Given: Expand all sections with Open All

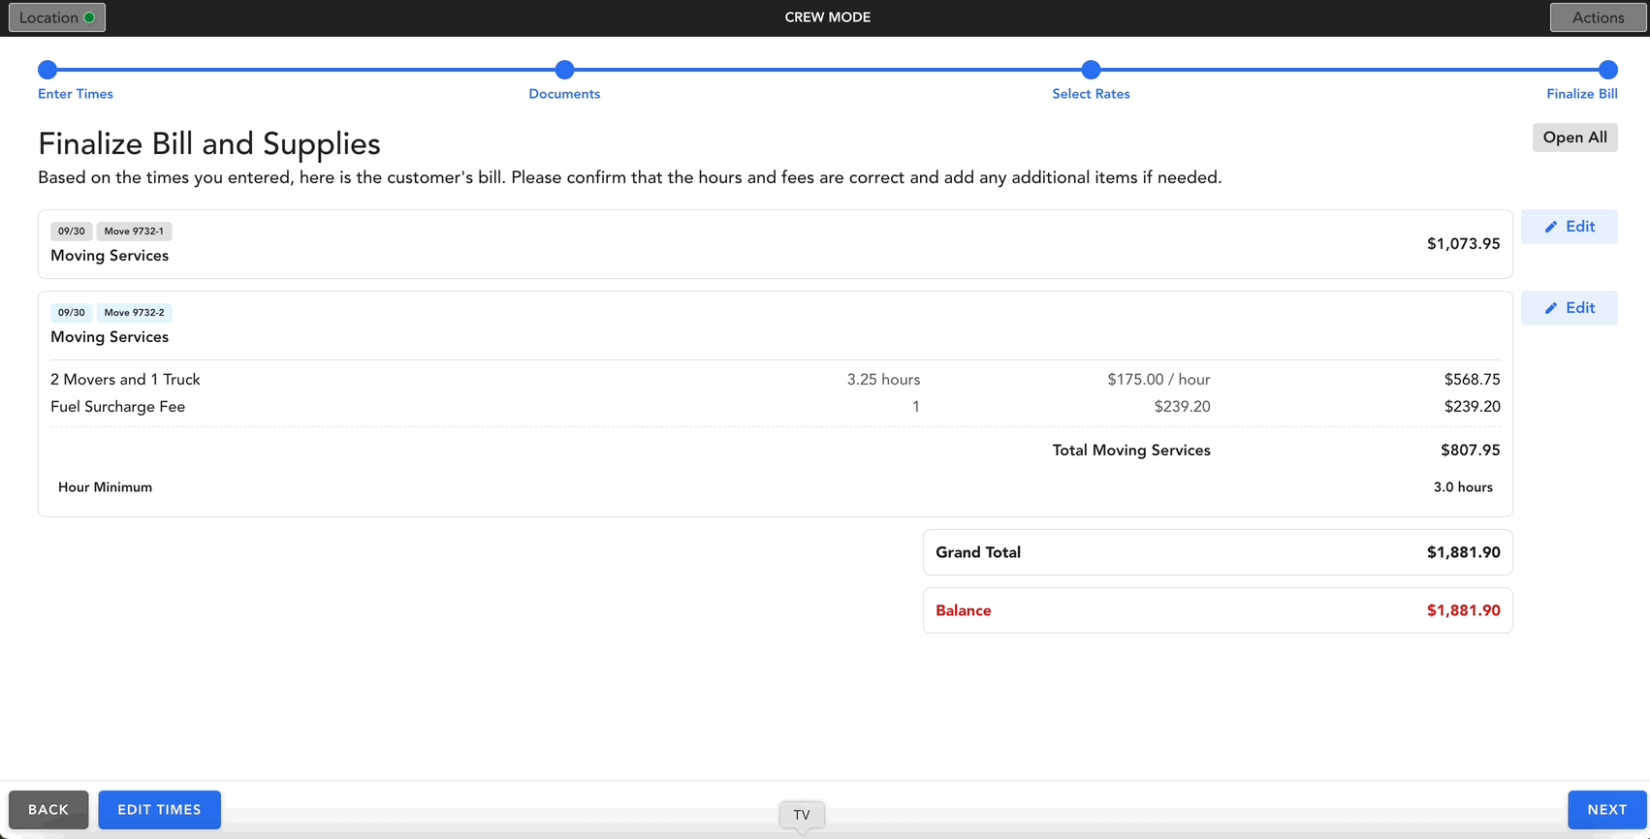Looking at the screenshot, I should (1574, 138).
